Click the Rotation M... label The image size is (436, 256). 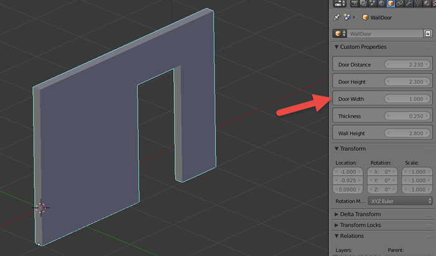tap(350, 201)
